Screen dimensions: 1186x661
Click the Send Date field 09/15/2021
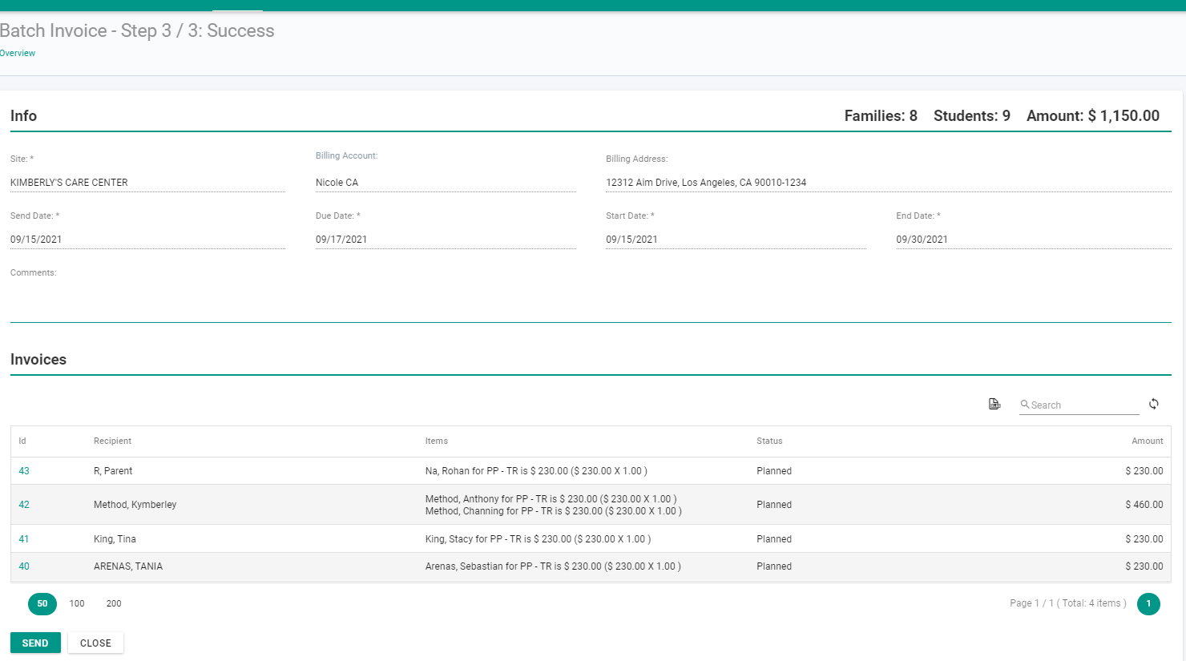[x=147, y=240]
